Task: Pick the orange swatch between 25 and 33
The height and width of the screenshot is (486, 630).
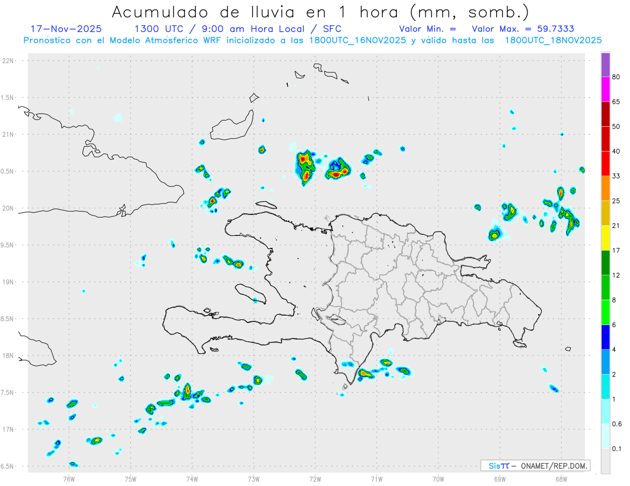Action: click(605, 188)
